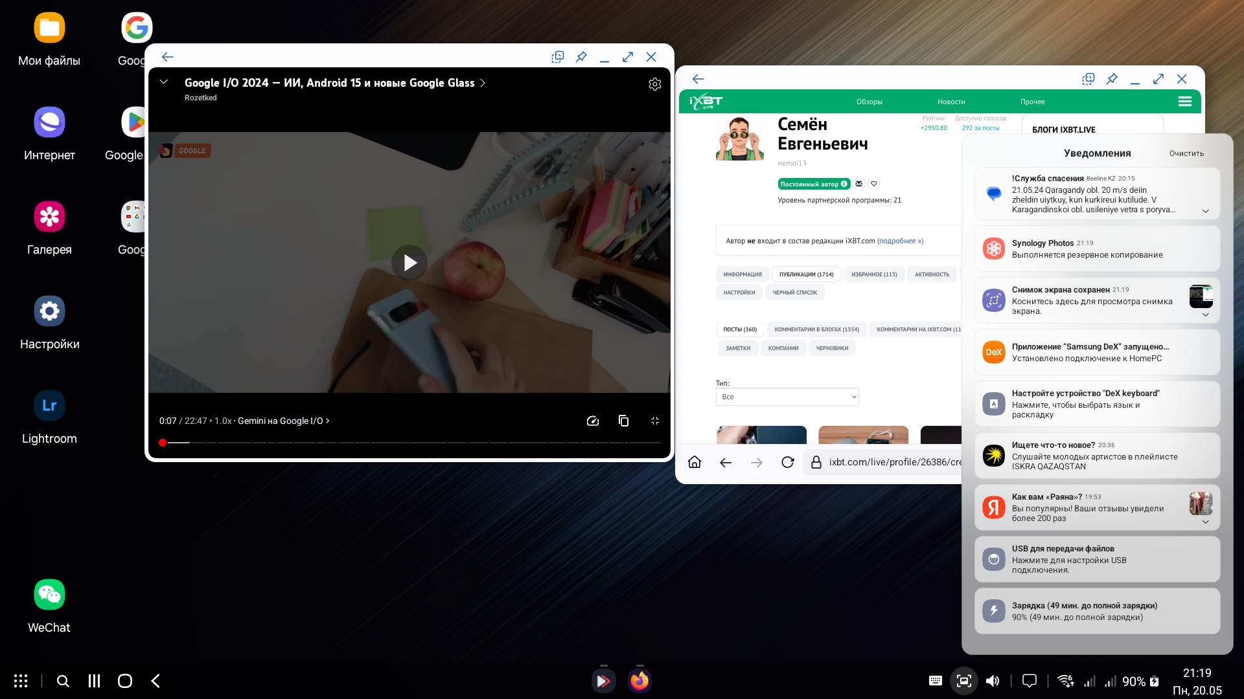
Task: Exit fullscreen in video player
Action: point(654,421)
